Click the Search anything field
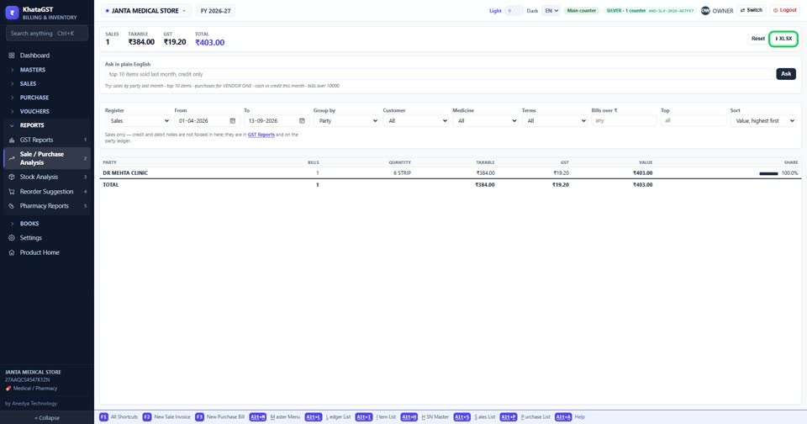The width and height of the screenshot is (807, 424). point(47,34)
